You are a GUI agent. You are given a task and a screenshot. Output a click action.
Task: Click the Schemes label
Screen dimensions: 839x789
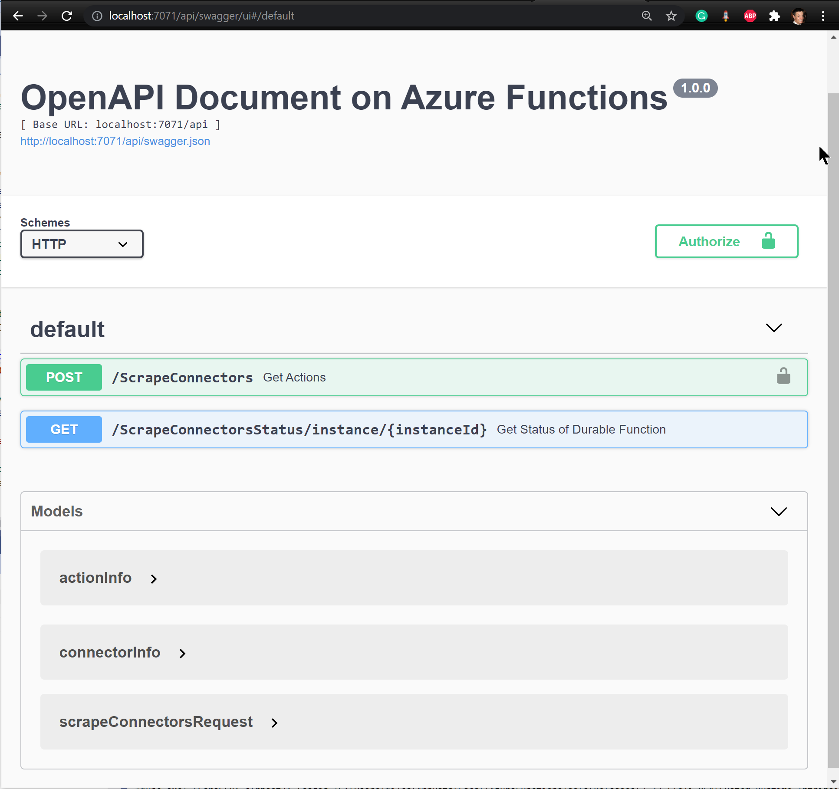click(45, 223)
